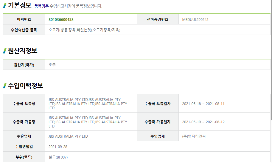
Task: Click the 수출업체 label
Action: [24, 136]
